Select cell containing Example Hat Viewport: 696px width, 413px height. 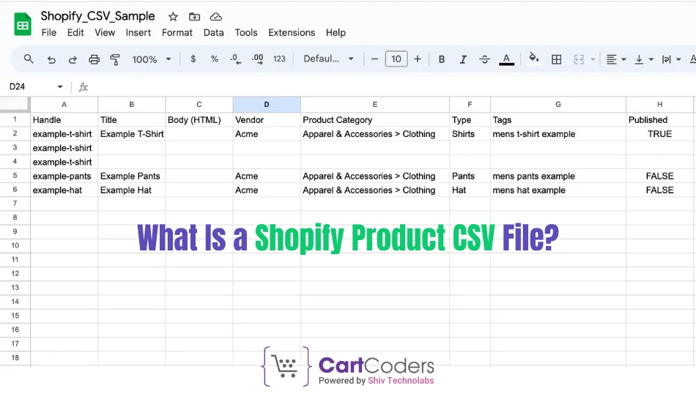click(x=131, y=190)
